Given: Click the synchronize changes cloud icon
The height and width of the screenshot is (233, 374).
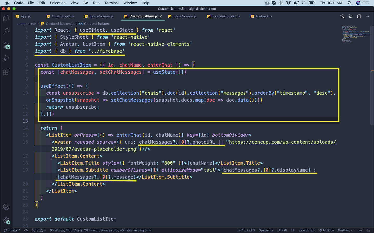Looking at the screenshot, I should (x=26, y=230).
